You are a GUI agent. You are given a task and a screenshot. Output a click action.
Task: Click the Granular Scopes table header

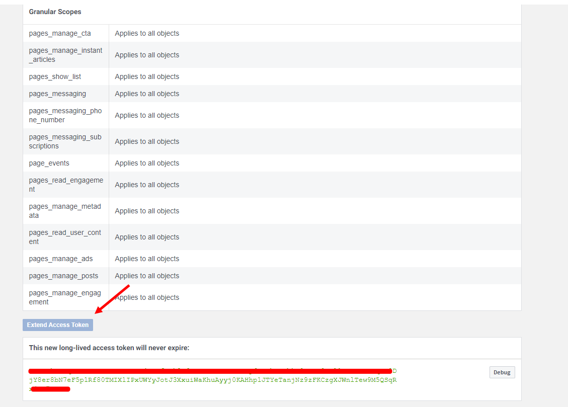[55, 12]
